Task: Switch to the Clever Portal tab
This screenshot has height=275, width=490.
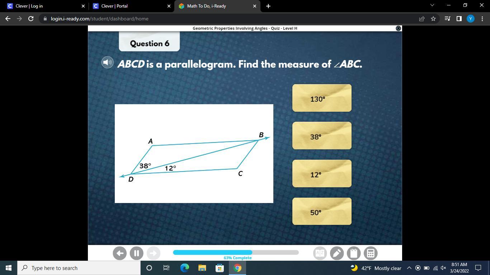Action: (131, 6)
